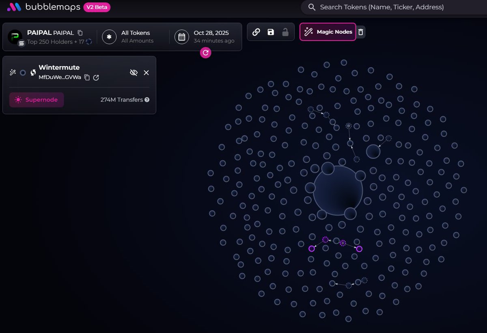
Task: Toggle the padlock lock icon
Action: tap(285, 32)
